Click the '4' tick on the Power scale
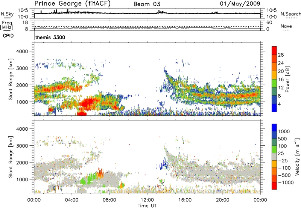The width and height of the screenshot is (301, 208). point(279,104)
